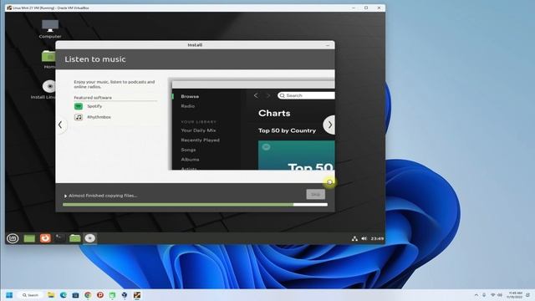Open Google Chrome from Windows taskbar
The height and width of the screenshot is (301, 535).
(88, 295)
